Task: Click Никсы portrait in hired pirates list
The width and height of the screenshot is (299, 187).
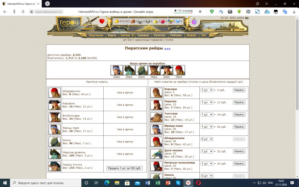Action: coord(54,141)
